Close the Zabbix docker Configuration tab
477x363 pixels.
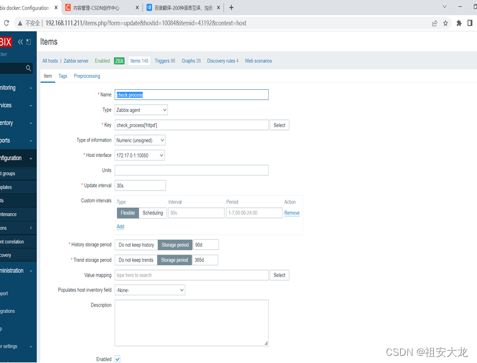click(x=56, y=8)
